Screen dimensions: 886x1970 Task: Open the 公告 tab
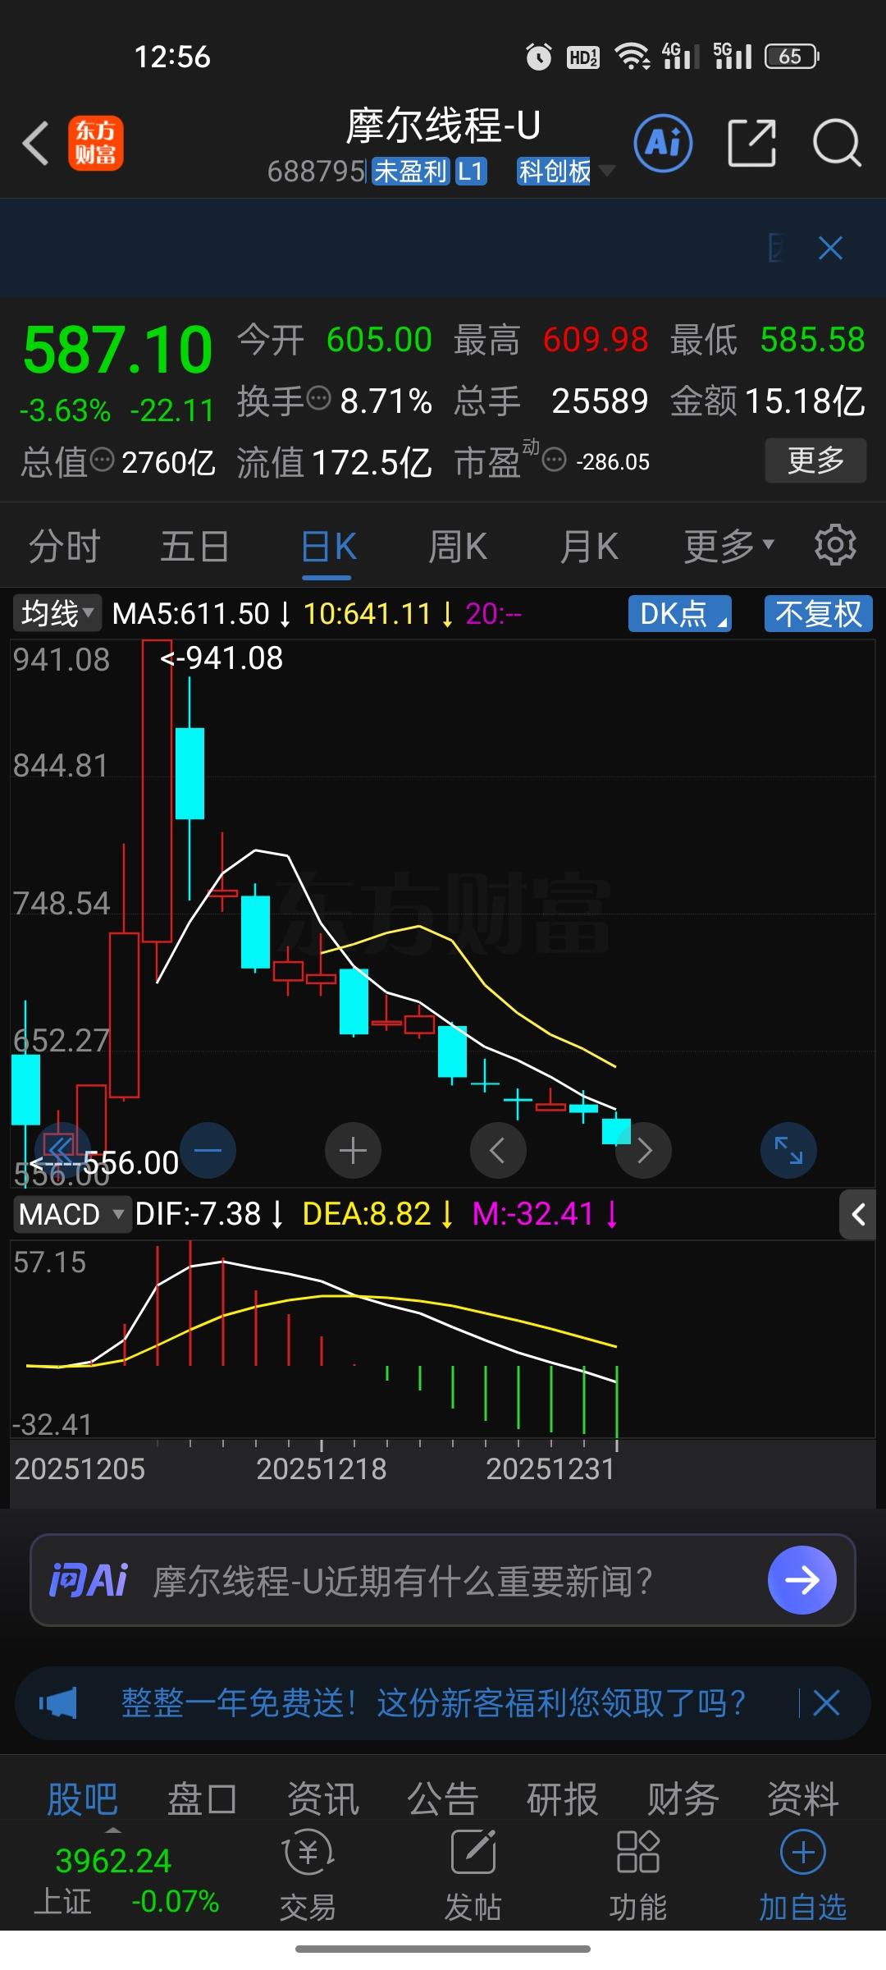point(442,1799)
